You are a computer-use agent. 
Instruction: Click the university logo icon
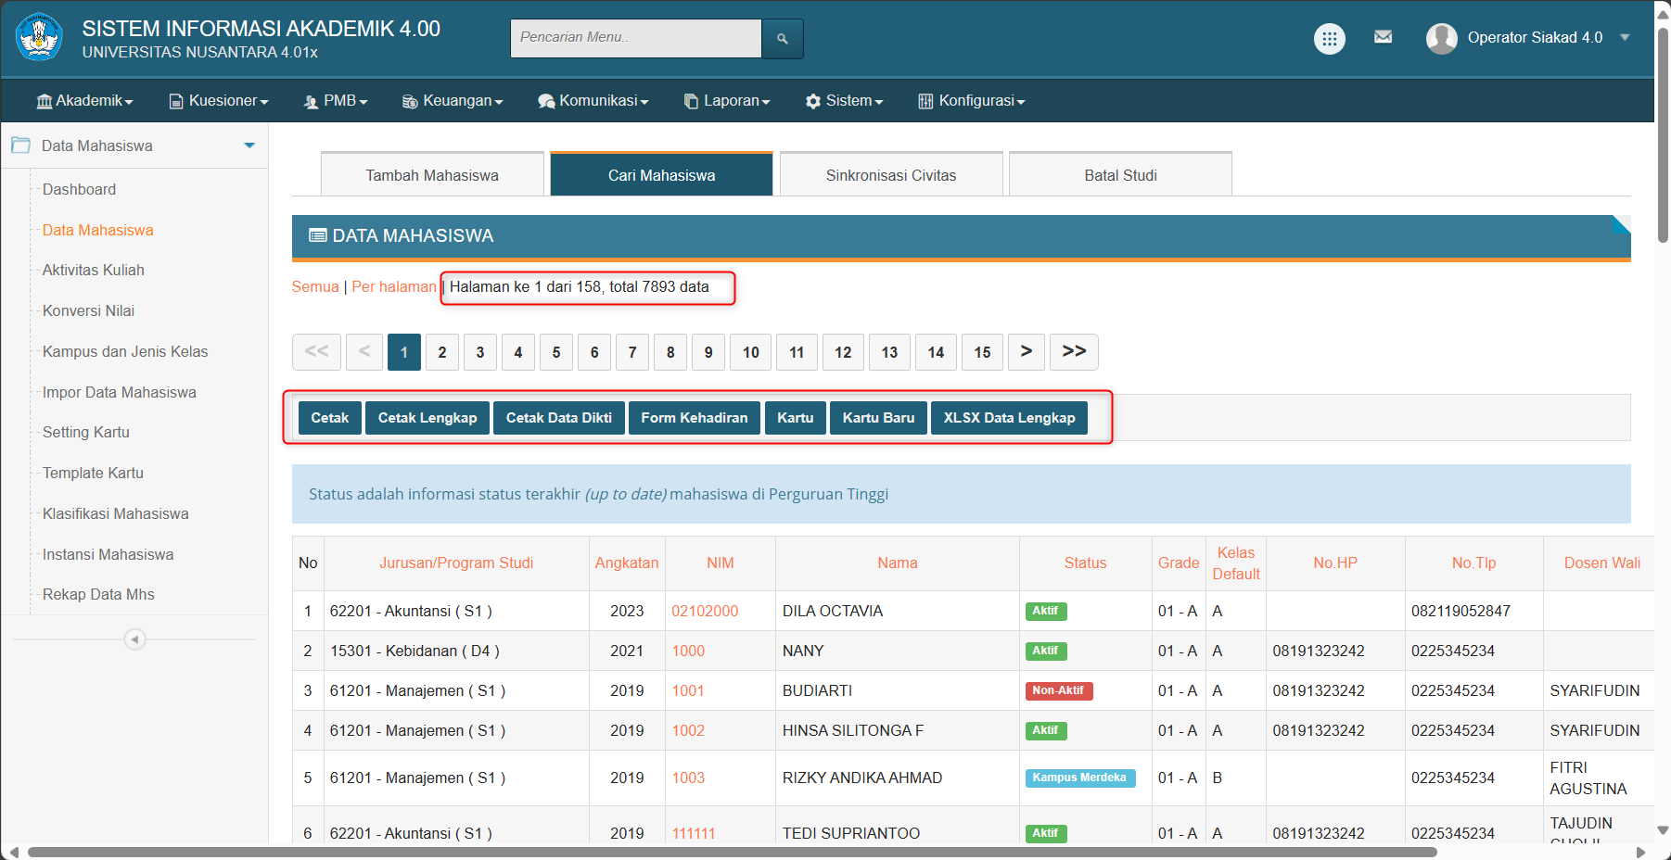click(x=39, y=38)
